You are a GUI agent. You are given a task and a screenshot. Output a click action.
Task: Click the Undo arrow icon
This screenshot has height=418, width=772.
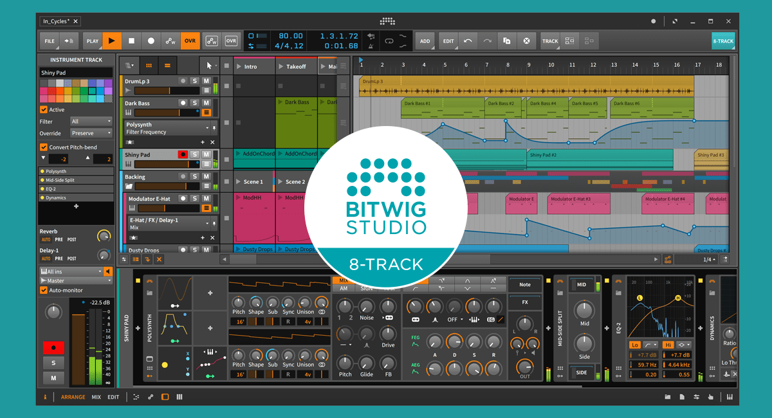tap(468, 41)
